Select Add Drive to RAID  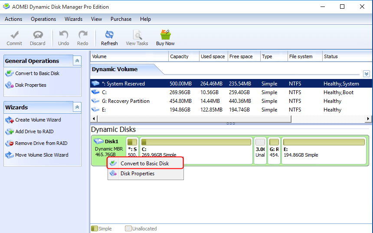click(34, 131)
